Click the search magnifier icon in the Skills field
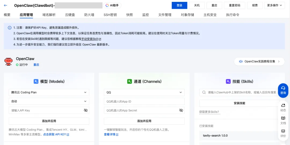 click(x=204, y=92)
